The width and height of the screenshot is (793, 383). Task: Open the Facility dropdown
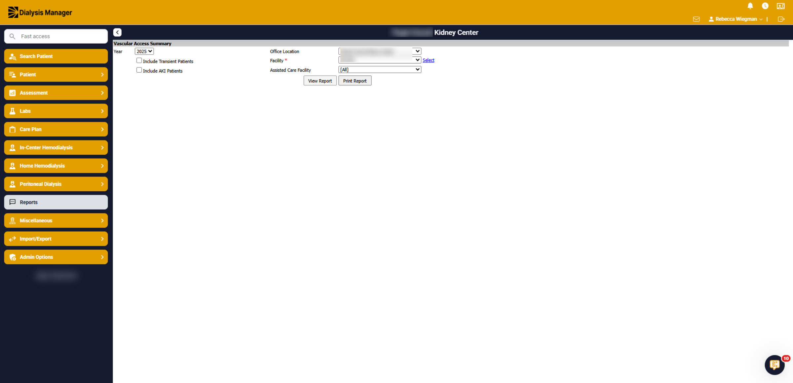380,60
